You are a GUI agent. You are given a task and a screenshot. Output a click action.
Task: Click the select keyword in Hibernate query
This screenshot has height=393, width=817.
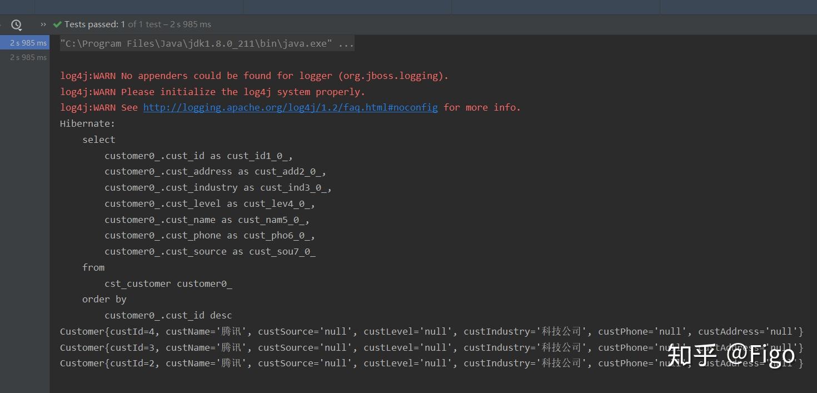98,139
